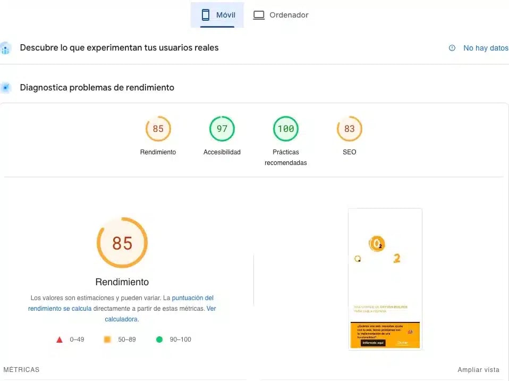Open the Ver calculadora link

pos(160,314)
